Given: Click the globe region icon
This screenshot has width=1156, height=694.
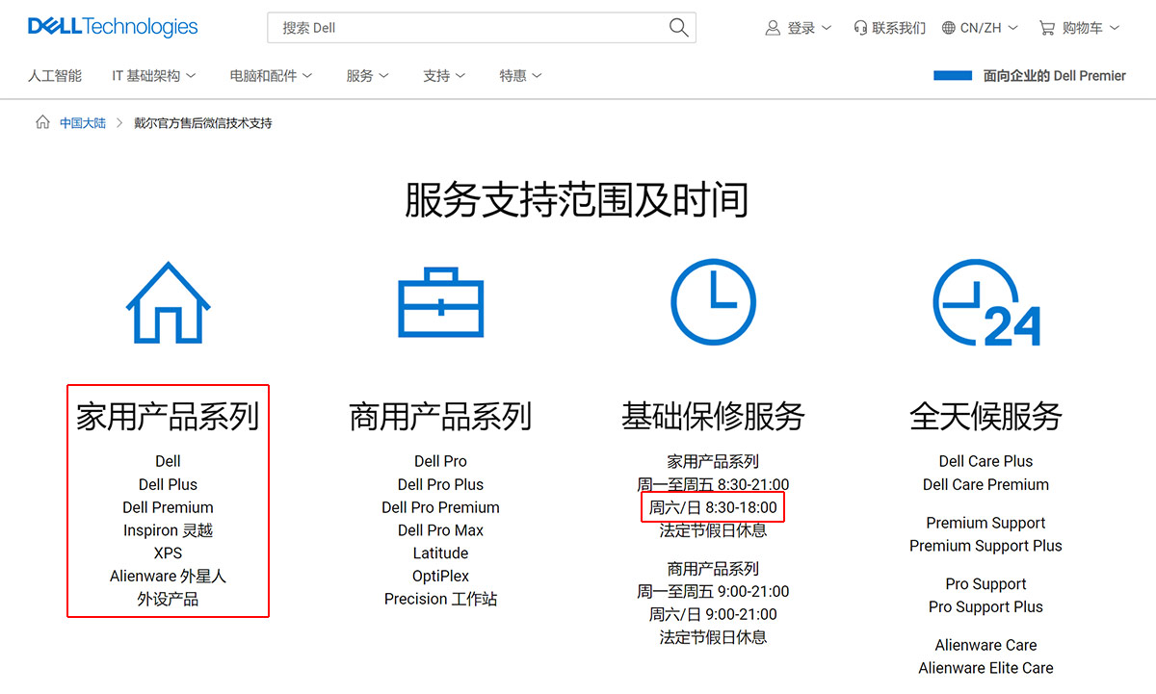Looking at the screenshot, I should [x=949, y=28].
